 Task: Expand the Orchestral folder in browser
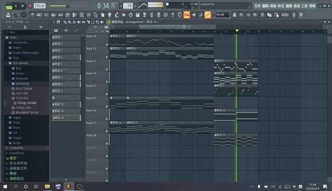pos(22,84)
